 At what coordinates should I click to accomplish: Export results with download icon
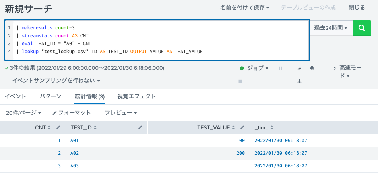(299, 81)
